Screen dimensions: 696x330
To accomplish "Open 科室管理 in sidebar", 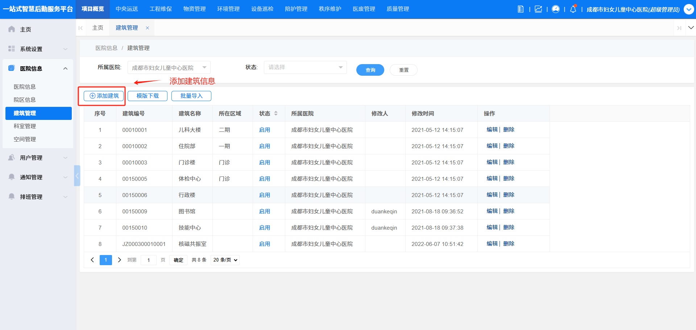I will point(25,126).
